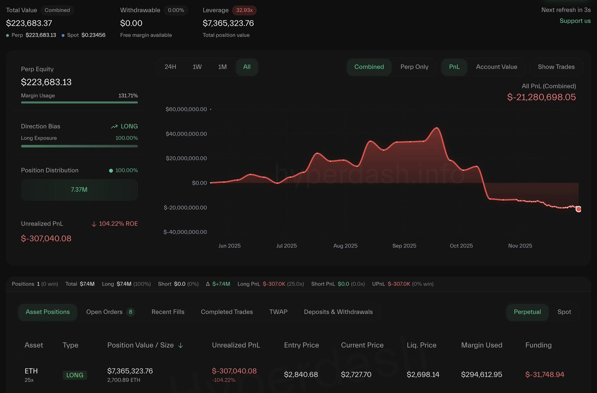Click the blue Spot legend dot

[x=63, y=35]
